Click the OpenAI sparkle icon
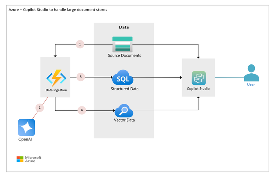This screenshot has width=274, height=177. tap(26, 127)
